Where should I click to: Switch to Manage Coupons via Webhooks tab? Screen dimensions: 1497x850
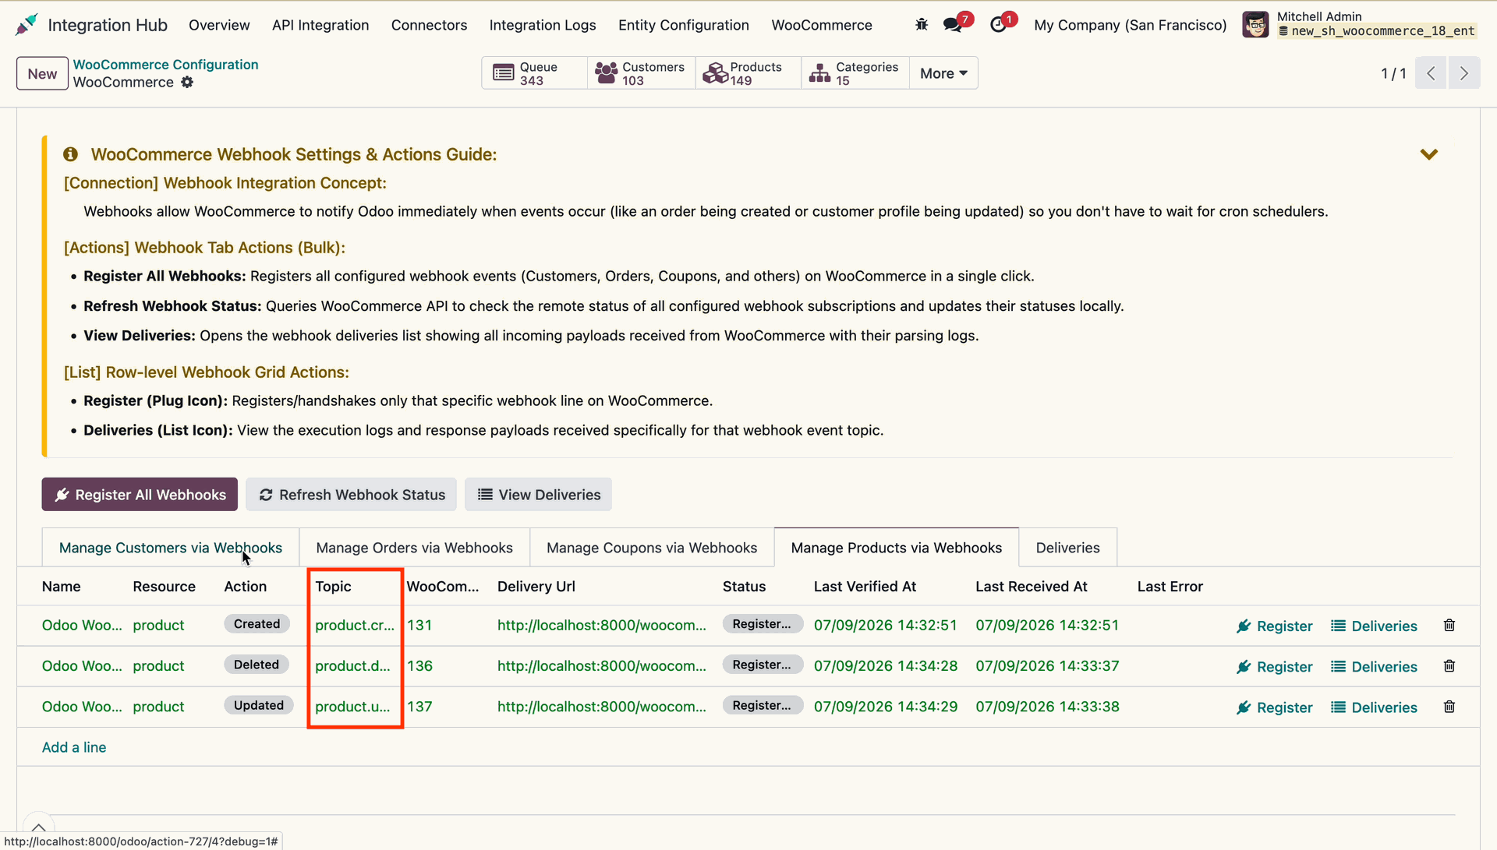652,548
